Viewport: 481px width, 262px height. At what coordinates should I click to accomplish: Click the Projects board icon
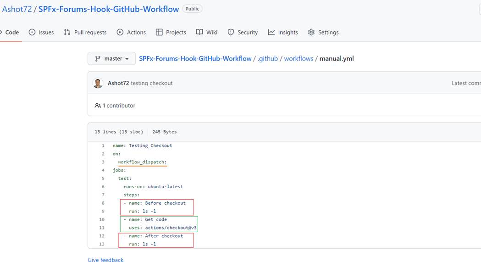coord(159,32)
